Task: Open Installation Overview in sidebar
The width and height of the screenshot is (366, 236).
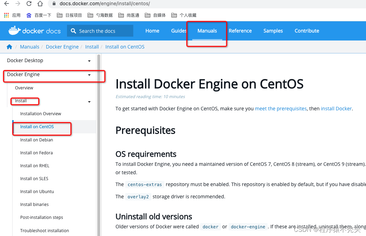Action: [x=40, y=114]
